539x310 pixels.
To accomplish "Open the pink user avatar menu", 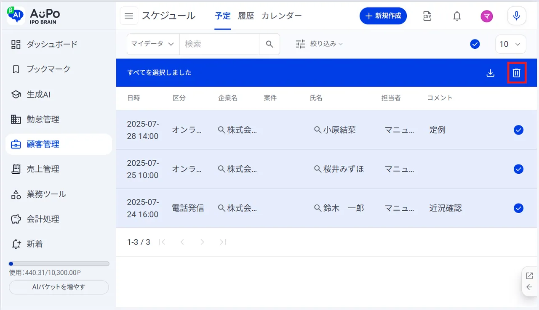I will [x=487, y=16].
